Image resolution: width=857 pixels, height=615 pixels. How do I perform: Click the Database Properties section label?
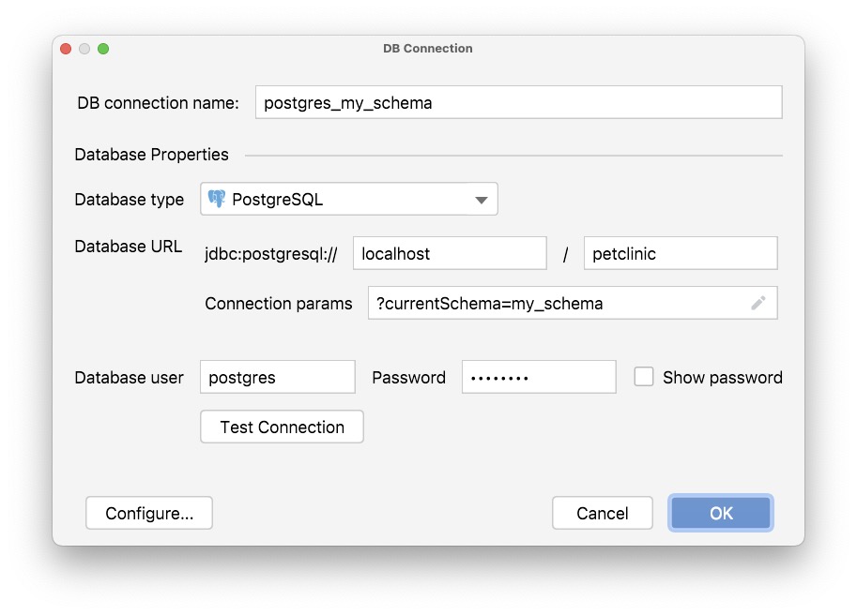(x=151, y=154)
